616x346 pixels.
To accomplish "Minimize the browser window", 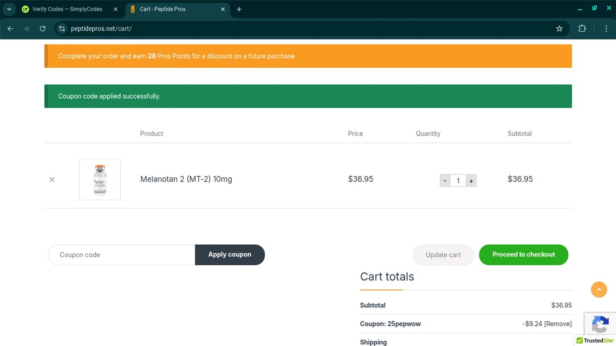I will [x=580, y=9].
